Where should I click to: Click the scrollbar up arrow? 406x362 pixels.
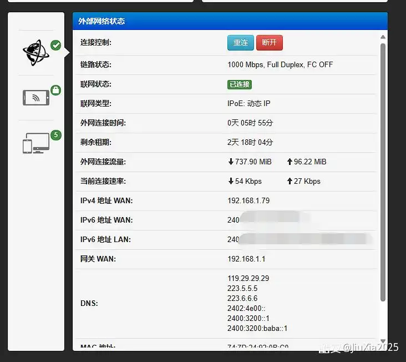pyautogui.click(x=383, y=37)
